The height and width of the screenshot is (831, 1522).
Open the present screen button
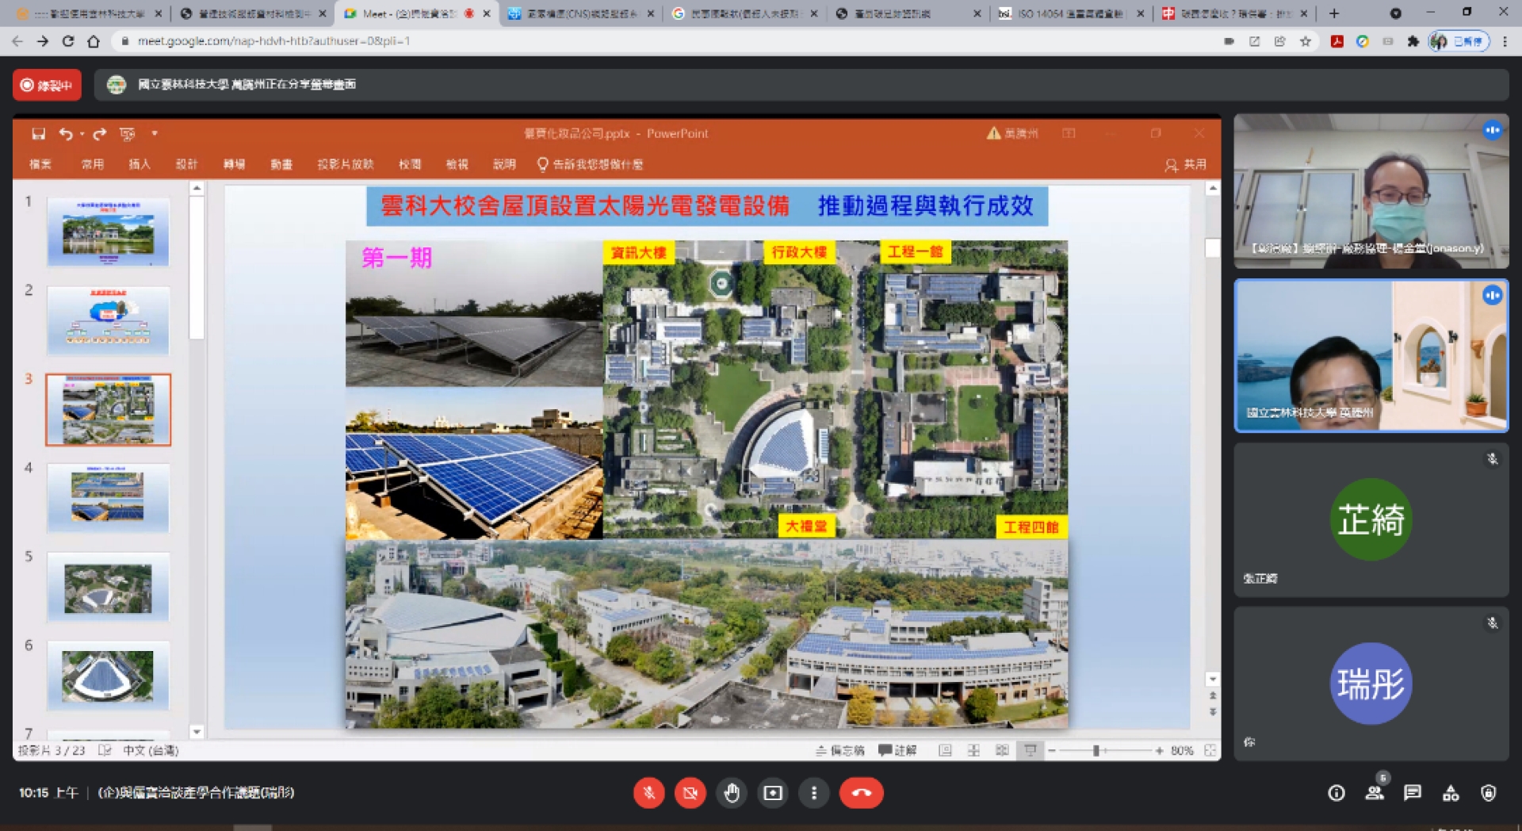coord(773,793)
